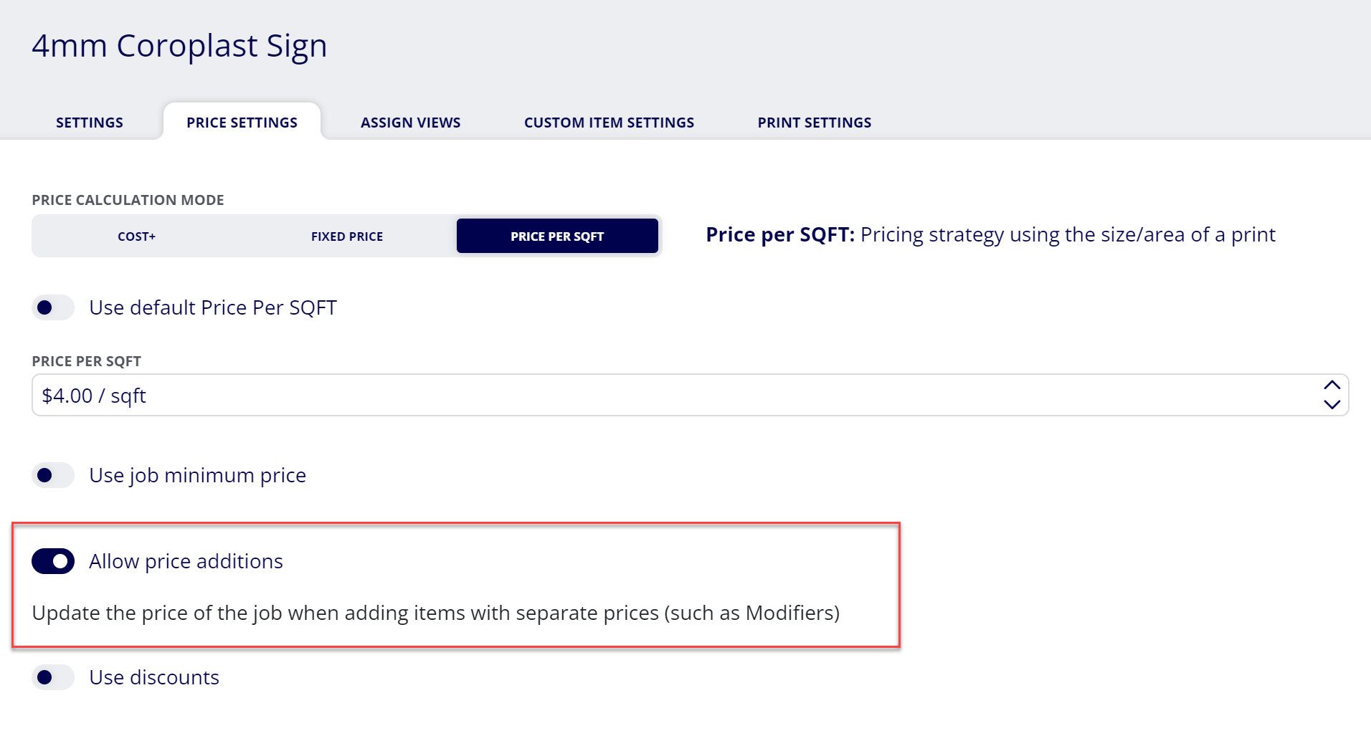Click the $4.00 / sqft input field
This screenshot has height=736, width=1371.
[x=691, y=395]
